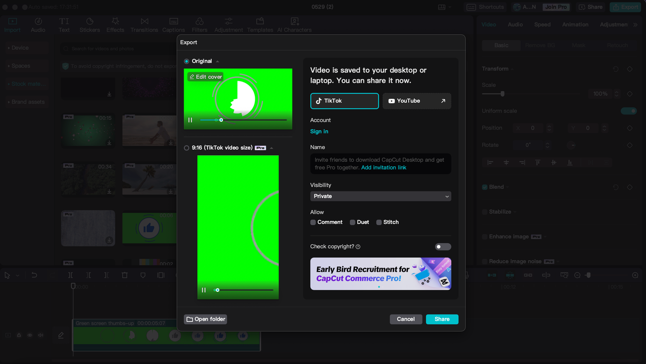Choose the cursor select tool in the timeline
Viewport: 646px width, 364px height.
(8, 275)
